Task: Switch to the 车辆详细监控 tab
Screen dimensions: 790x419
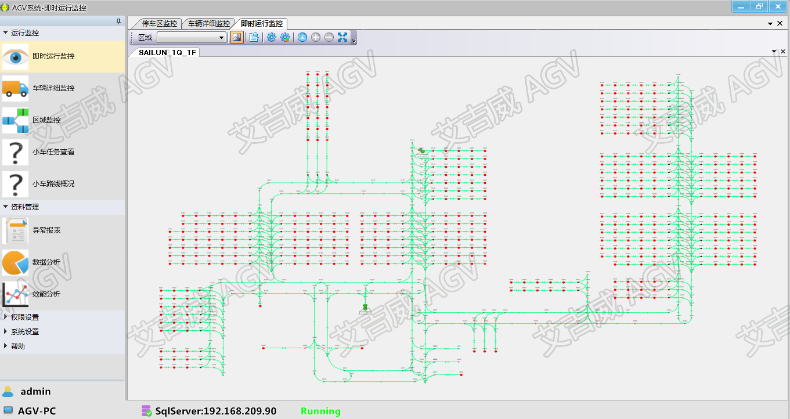Action: [208, 24]
